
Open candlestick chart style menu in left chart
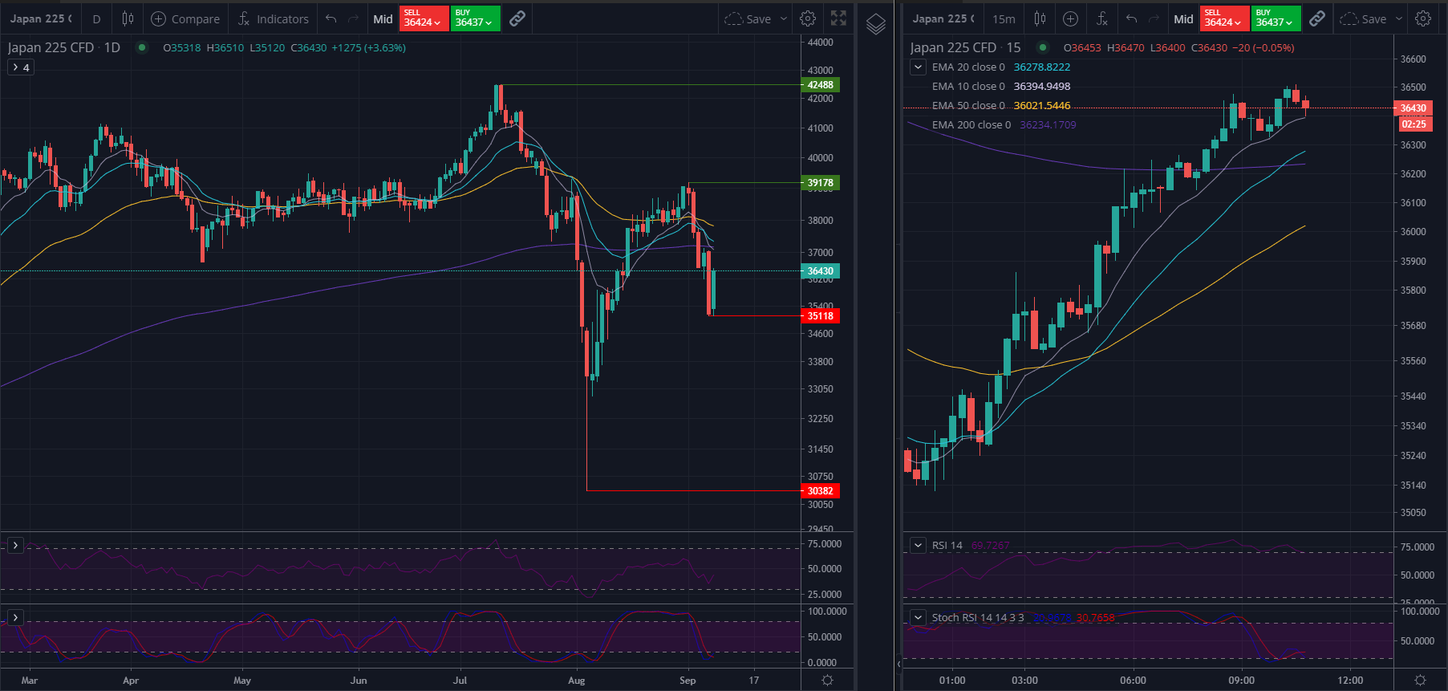[128, 18]
